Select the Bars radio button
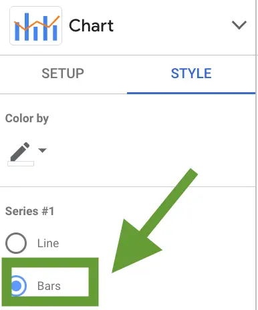The height and width of the screenshot is (310, 258). click(18, 286)
